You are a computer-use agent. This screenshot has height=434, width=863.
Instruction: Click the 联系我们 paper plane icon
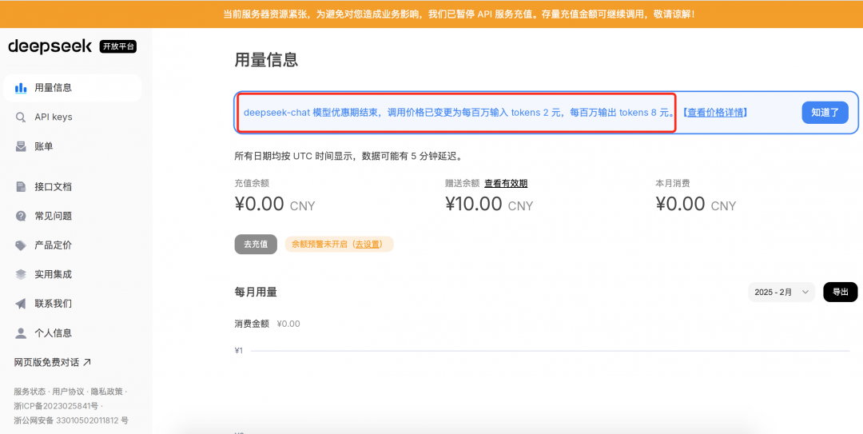coord(21,304)
